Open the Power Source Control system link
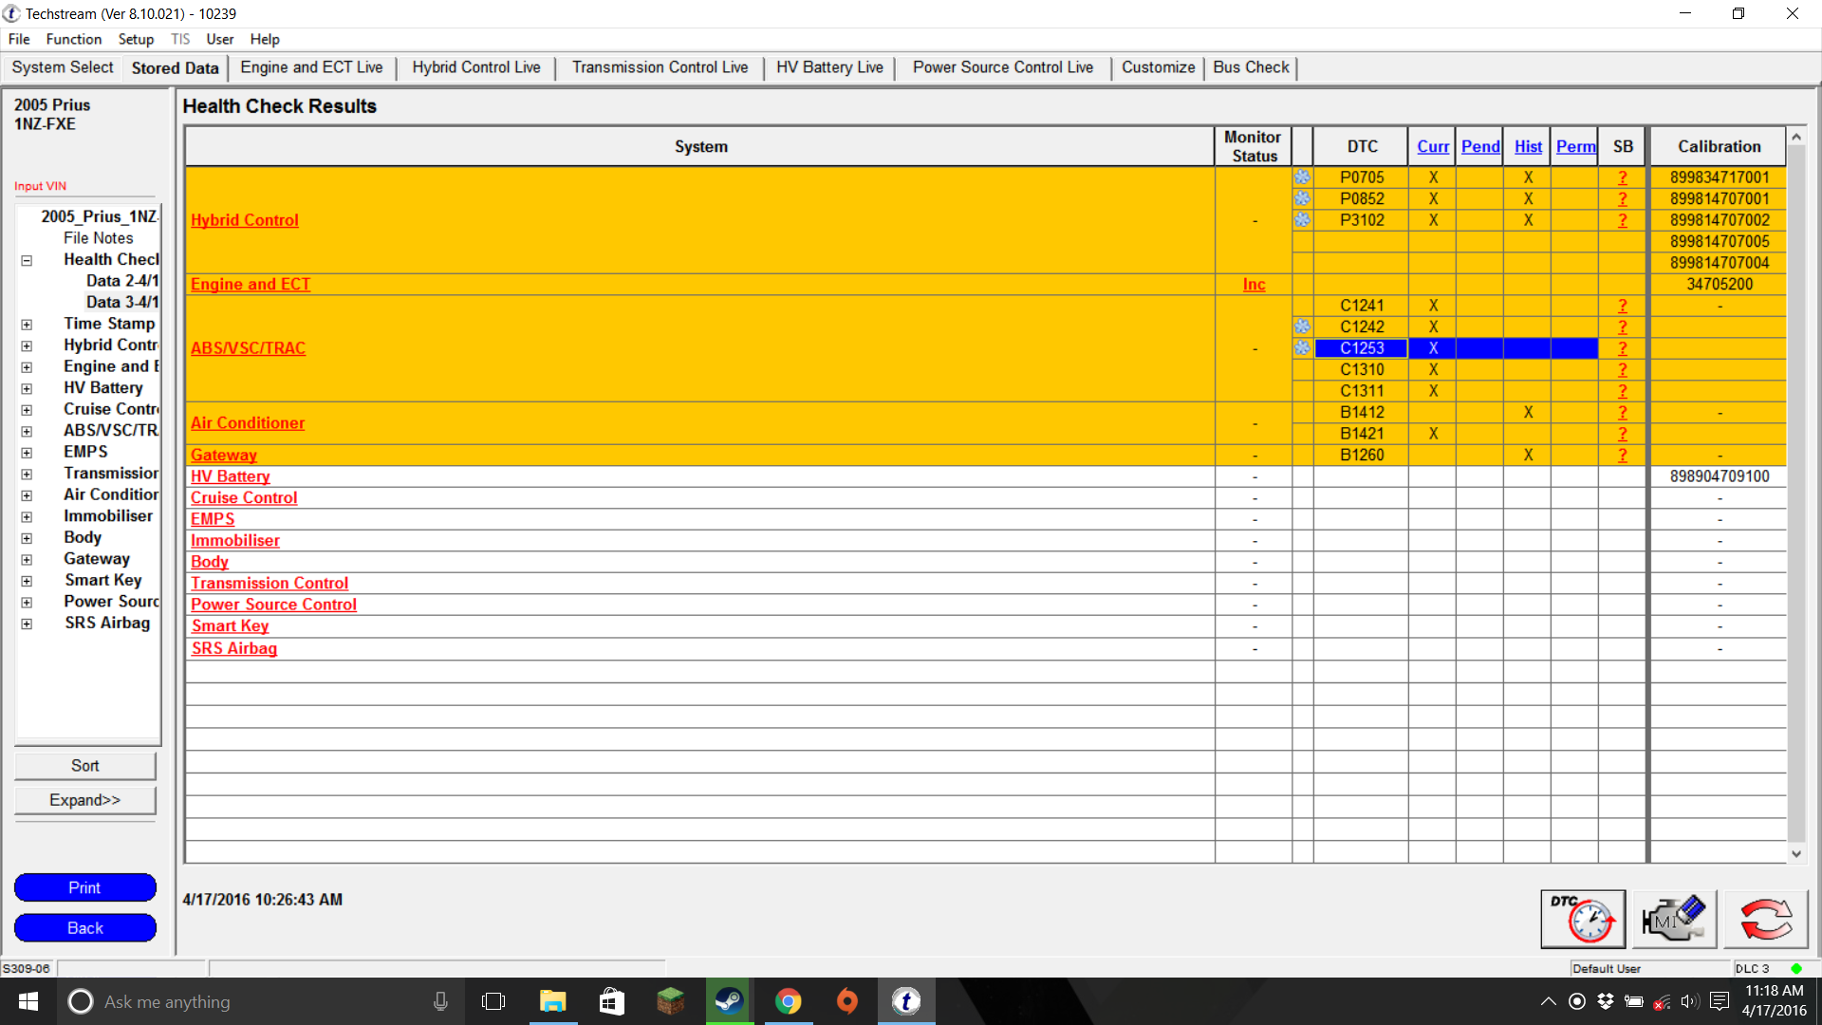The width and height of the screenshot is (1822, 1025). click(x=273, y=605)
